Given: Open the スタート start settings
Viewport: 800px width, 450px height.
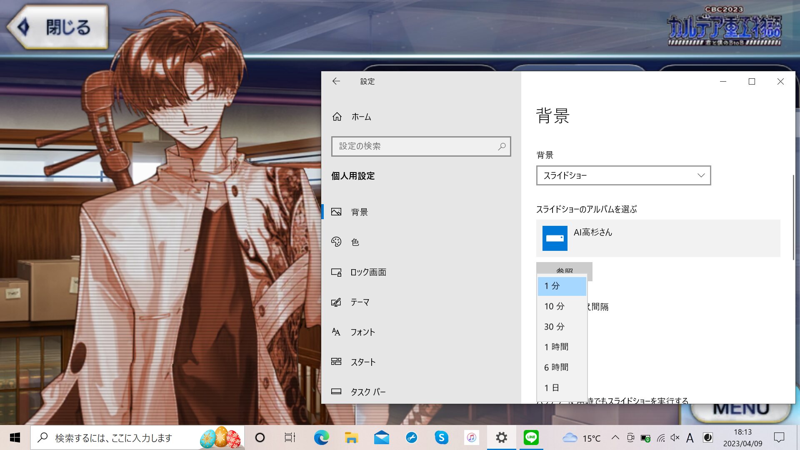Looking at the screenshot, I should click(x=362, y=362).
